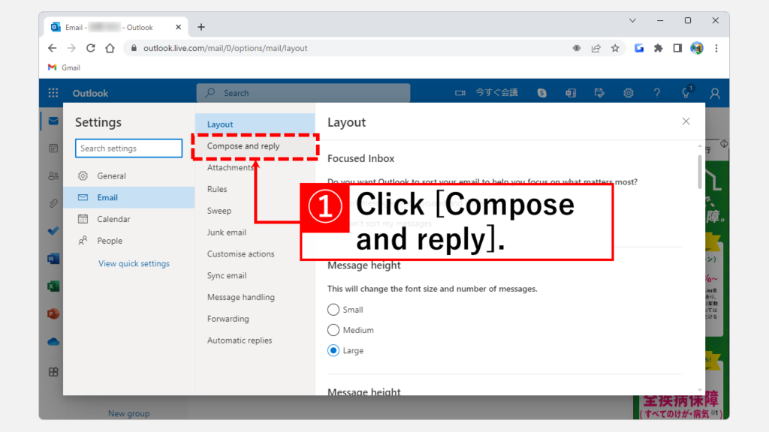Select the Email settings category
Viewport: 769px width, 432px height.
click(129, 197)
